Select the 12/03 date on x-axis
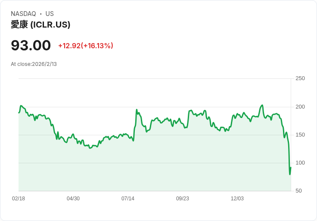This screenshot has height=221, width=317. pos(237,199)
